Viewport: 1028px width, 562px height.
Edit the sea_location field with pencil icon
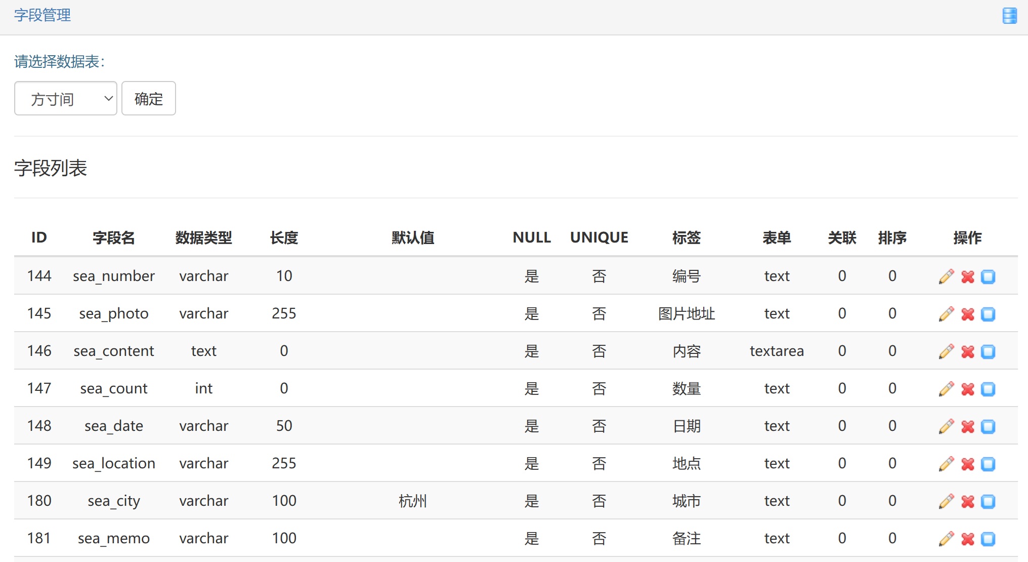[946, 464]
